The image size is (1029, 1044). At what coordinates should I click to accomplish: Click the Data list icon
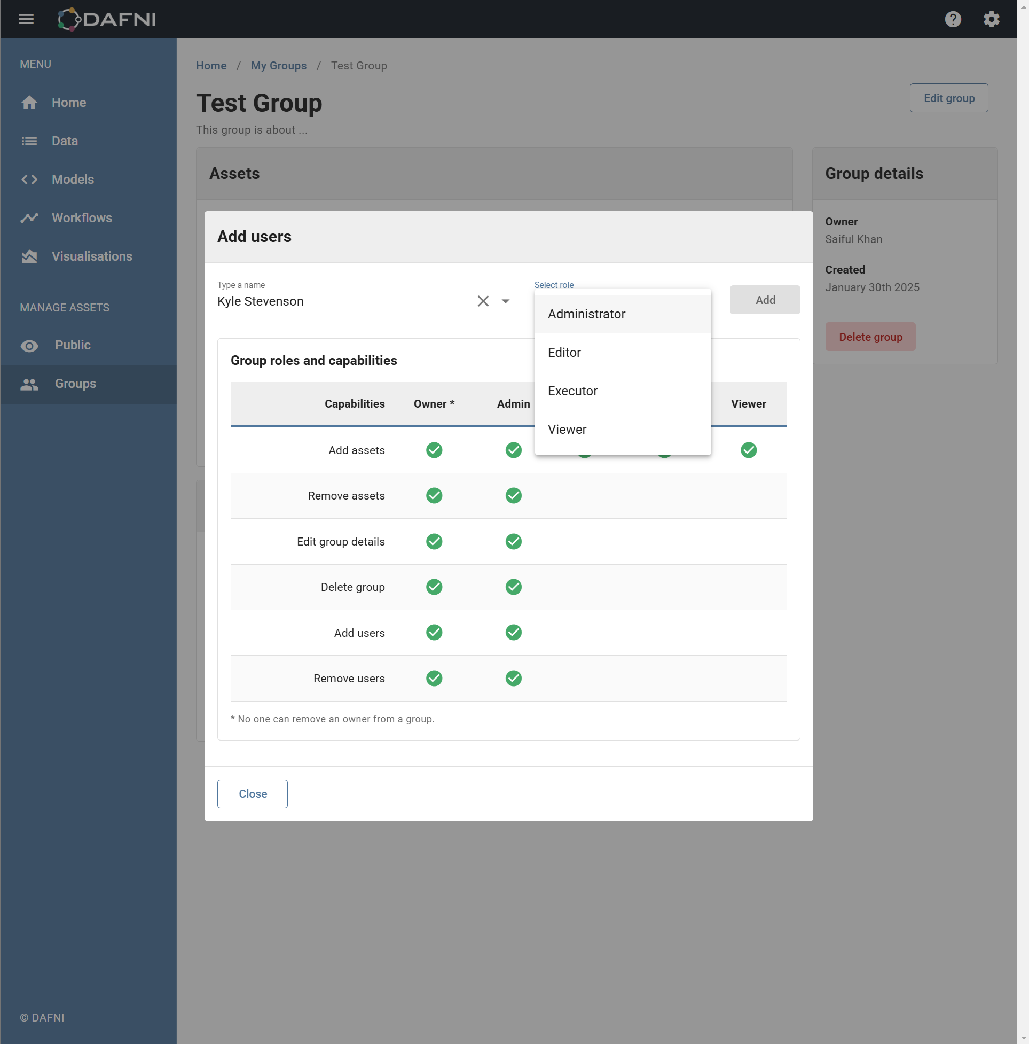pos(29,141)
